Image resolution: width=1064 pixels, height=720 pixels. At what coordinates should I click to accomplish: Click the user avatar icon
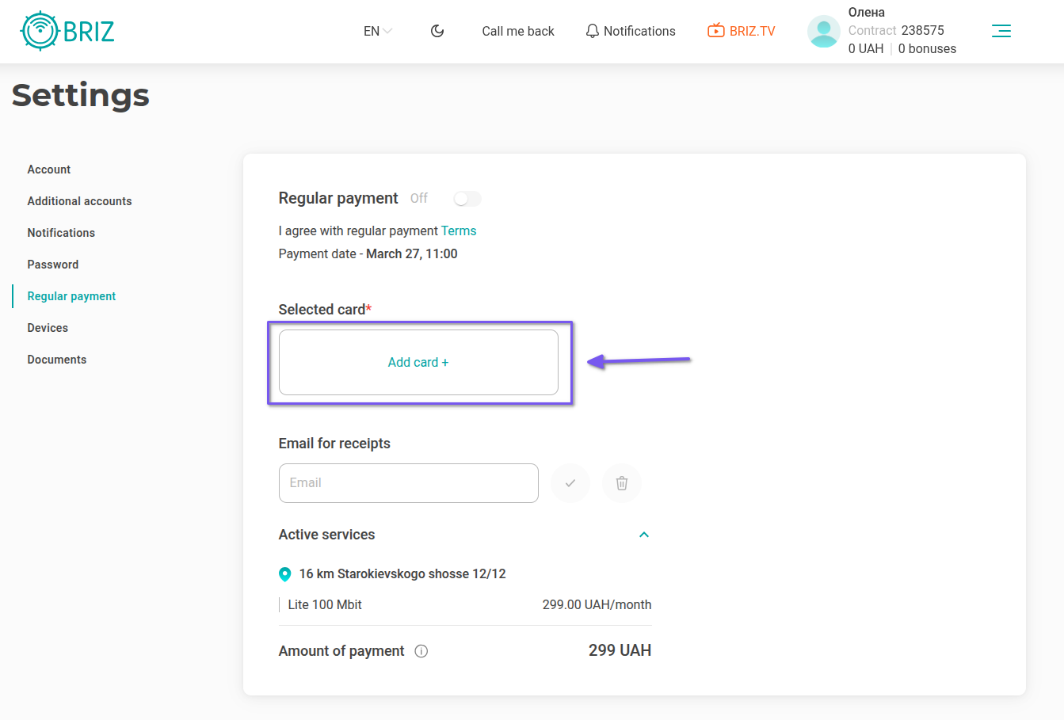pyautogui.click(x=823, y=31)
